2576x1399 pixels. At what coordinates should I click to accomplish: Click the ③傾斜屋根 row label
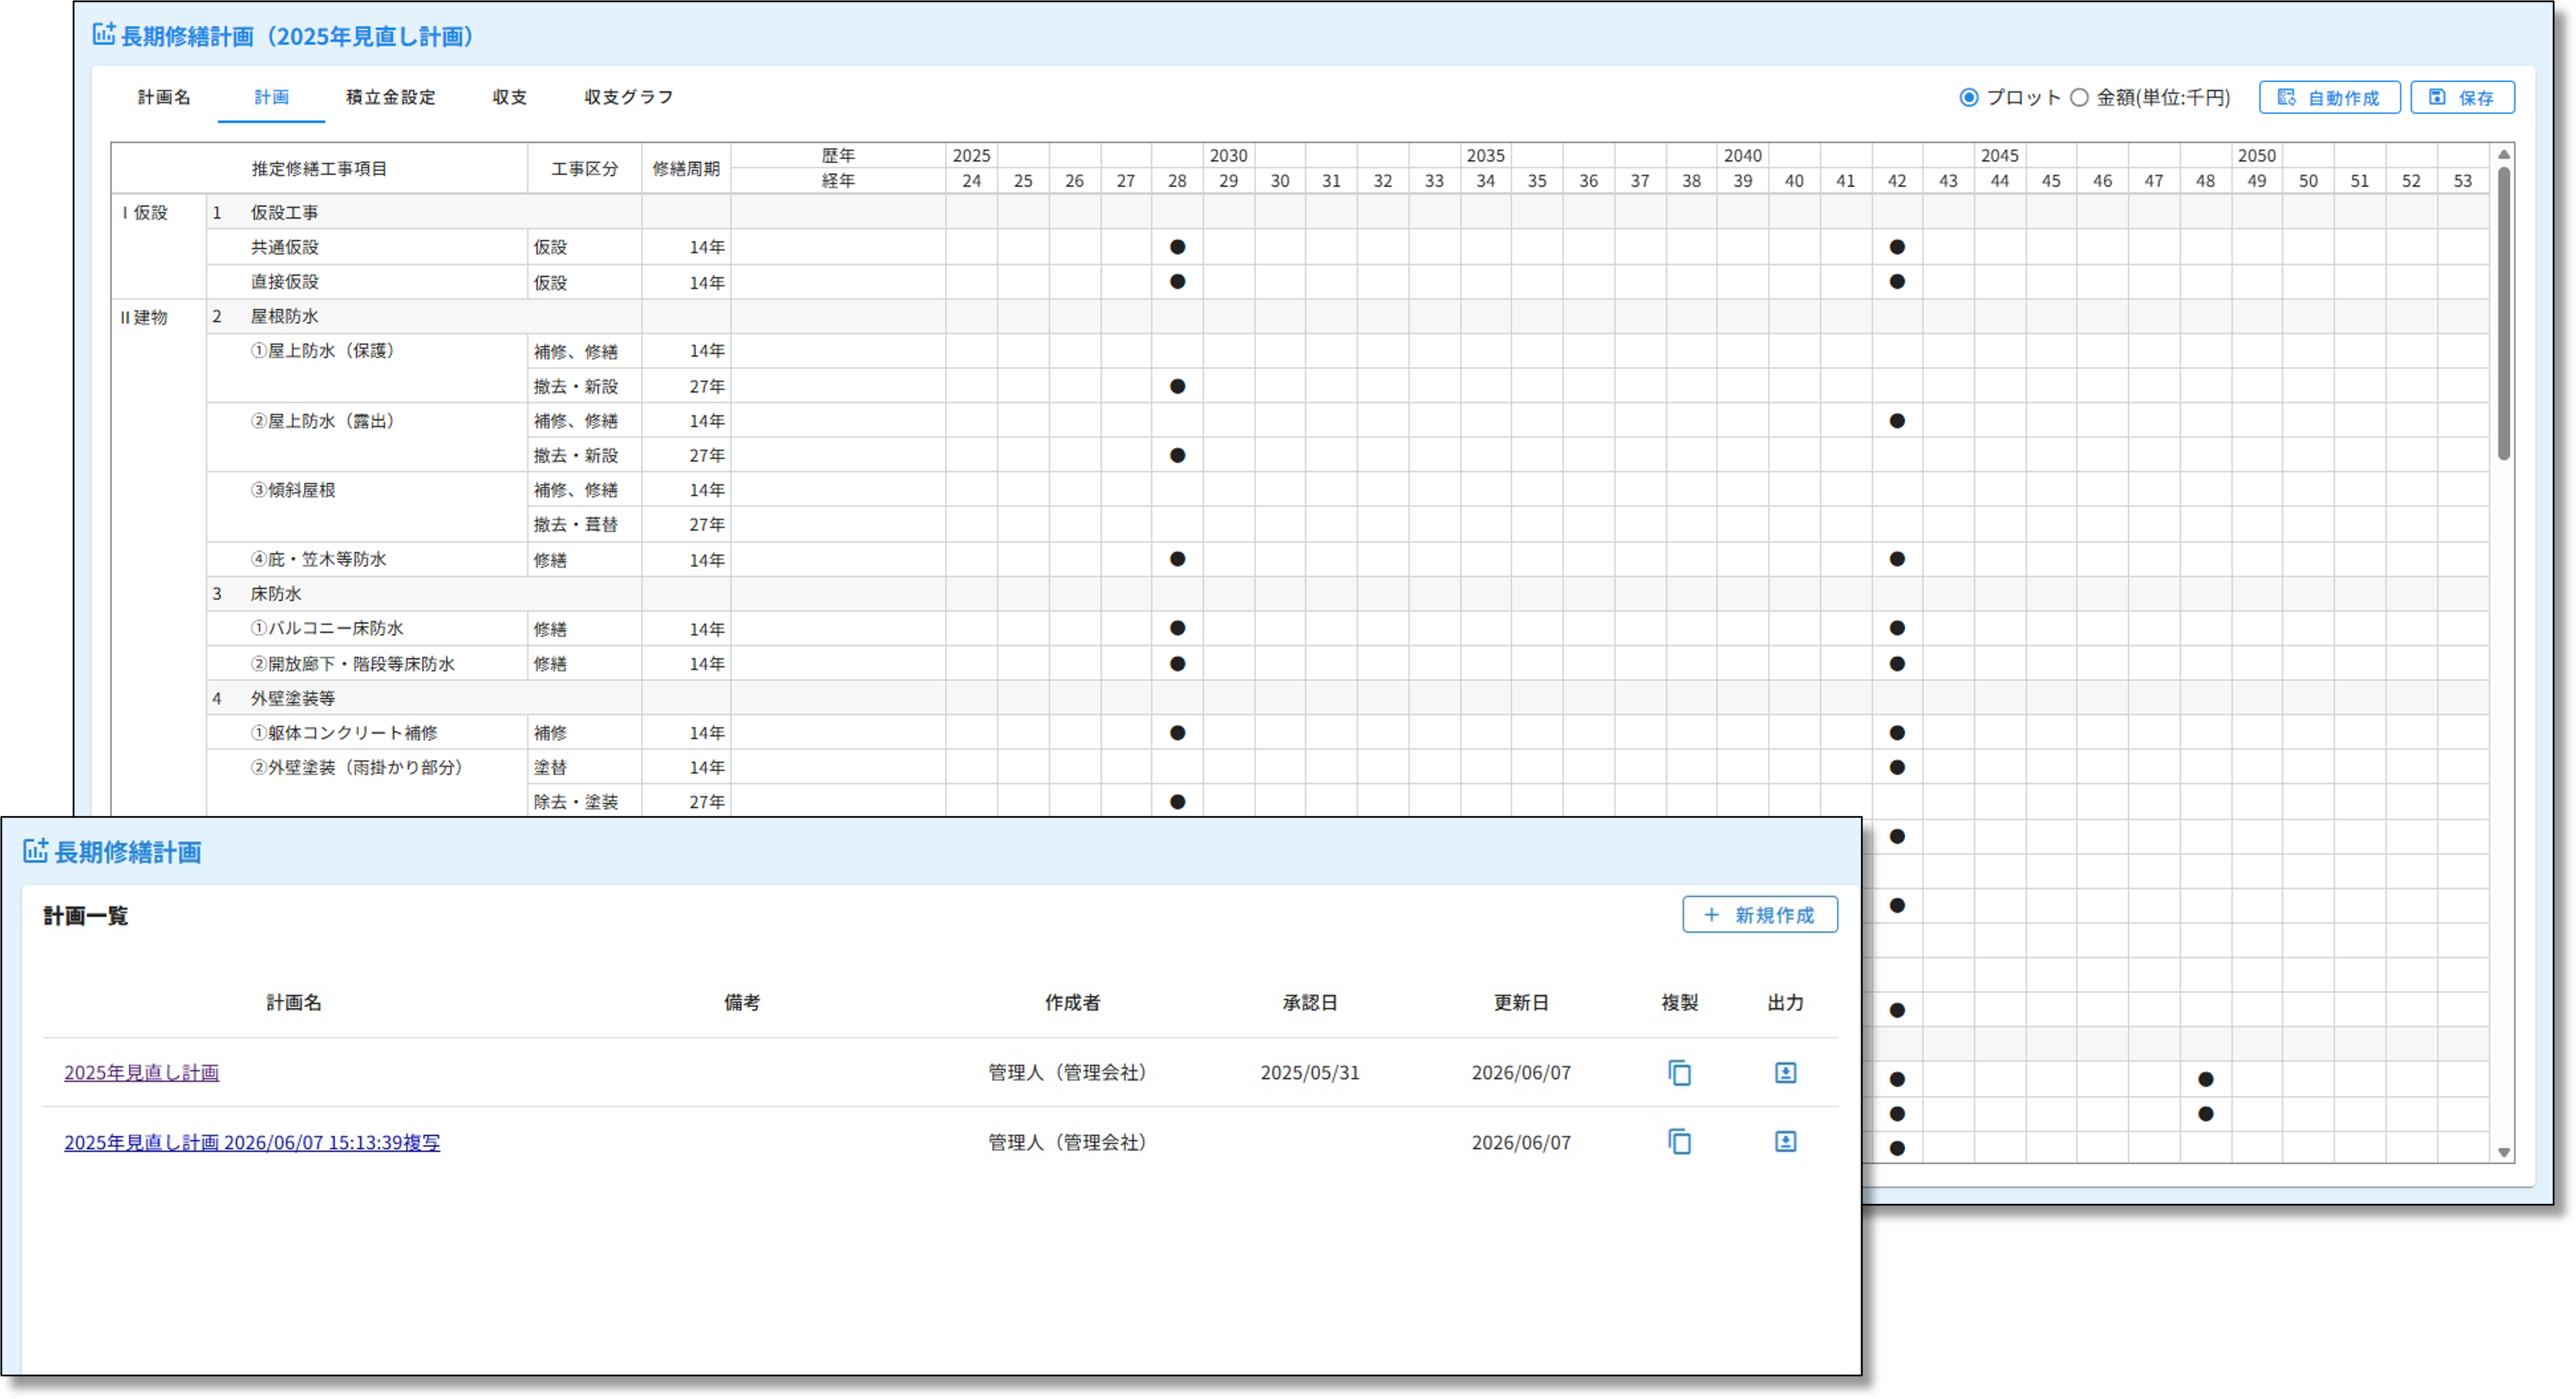tap(293, 491)
